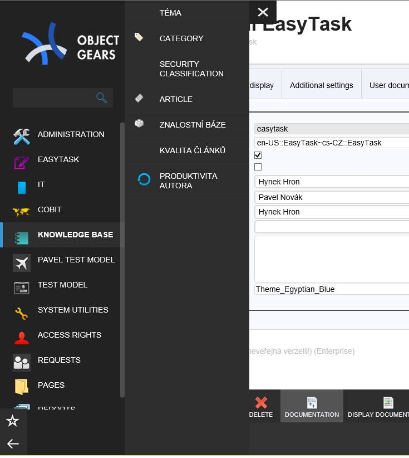Viewport: 409px width, 458px height.
Task: Click the Documentation page icon
Action: [312, 403]
